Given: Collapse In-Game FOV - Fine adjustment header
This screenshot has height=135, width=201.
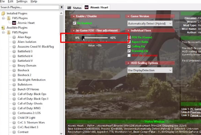Looking at the screenshot, I should [x=95, y=30].
